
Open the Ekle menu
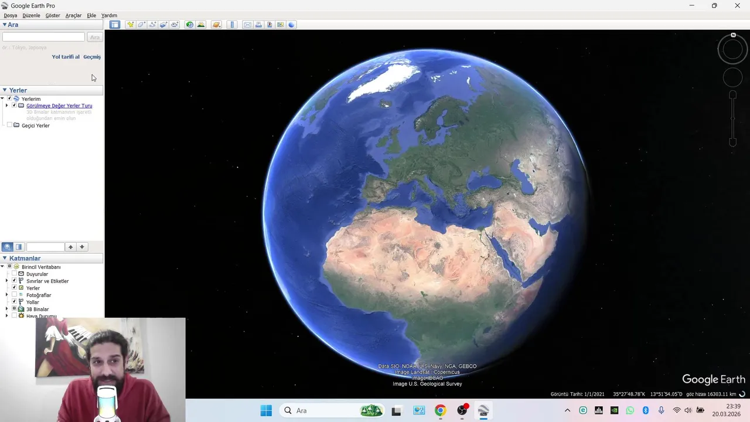point(91,15)
